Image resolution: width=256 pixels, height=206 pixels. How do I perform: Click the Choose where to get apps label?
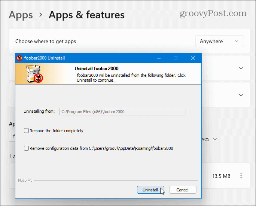click(x=46, y=41)
